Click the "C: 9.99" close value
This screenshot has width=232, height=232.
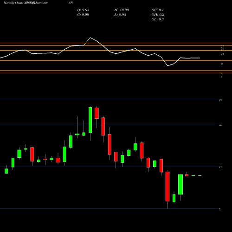[x=83, y=15]
